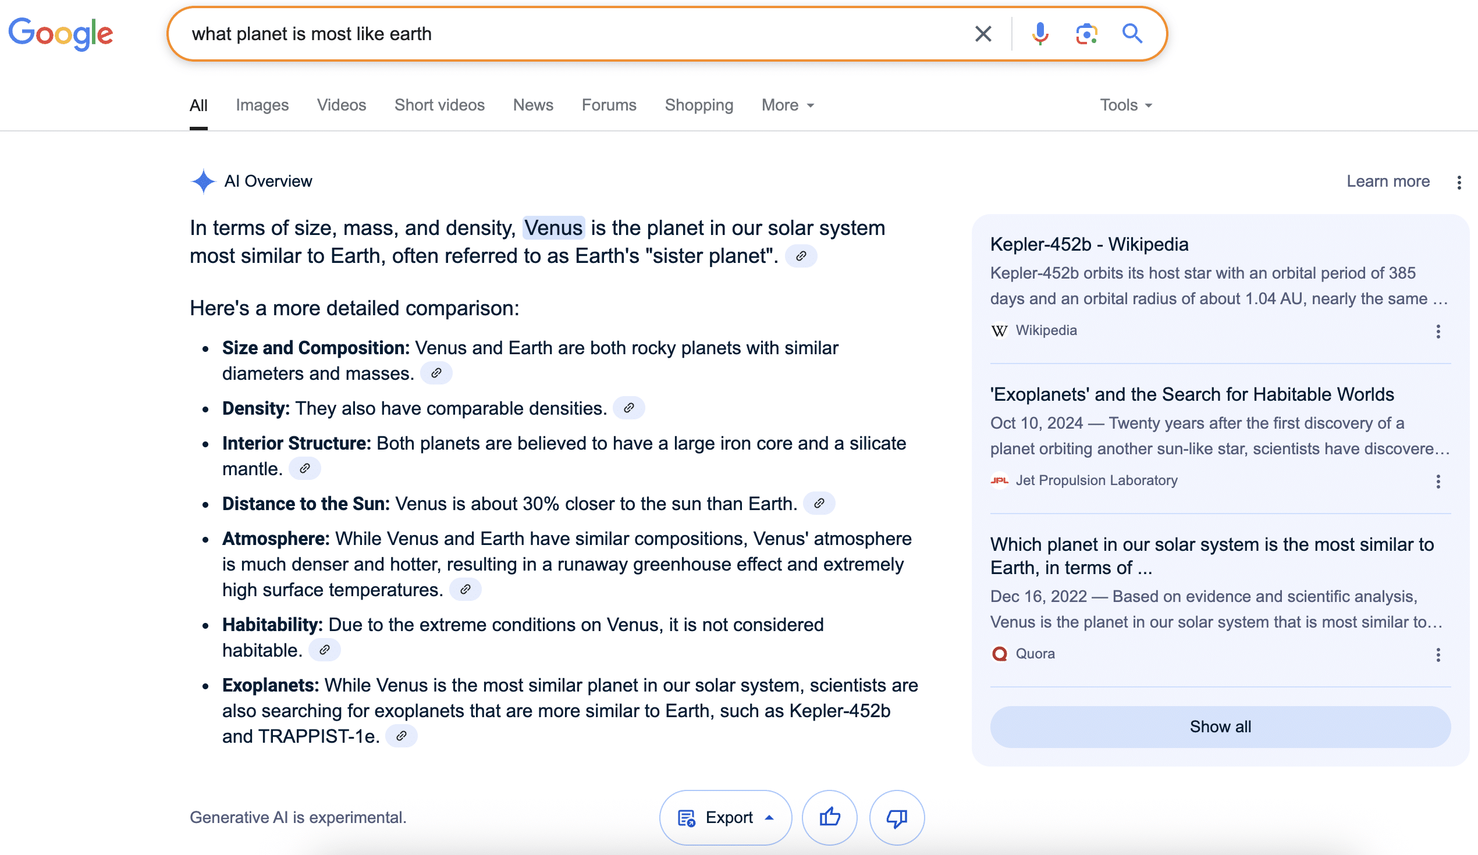
Task: Focus the search query input field
Action: point(575,34)
